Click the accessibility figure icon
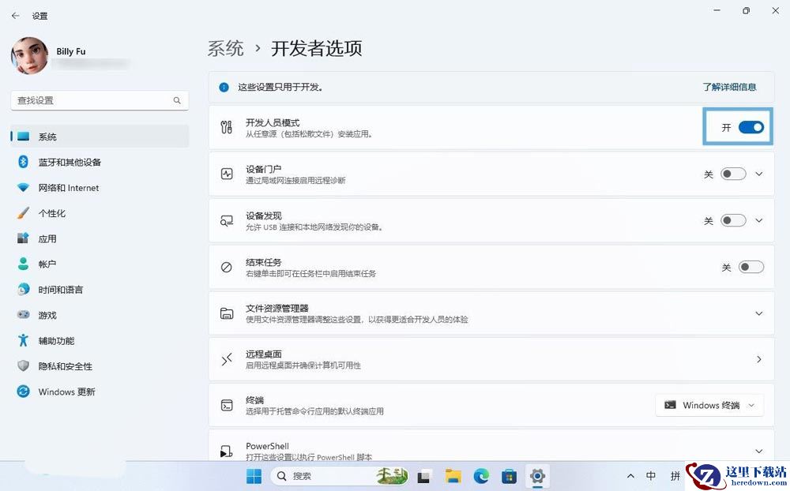Viewport: 790px width, 491px height. pyautogui.click(x=23, y=340)
